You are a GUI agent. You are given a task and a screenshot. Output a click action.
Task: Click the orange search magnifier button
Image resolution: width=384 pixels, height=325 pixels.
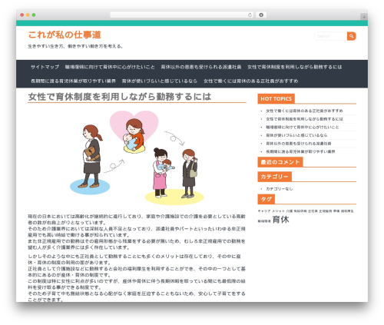(x=352, y=36)
